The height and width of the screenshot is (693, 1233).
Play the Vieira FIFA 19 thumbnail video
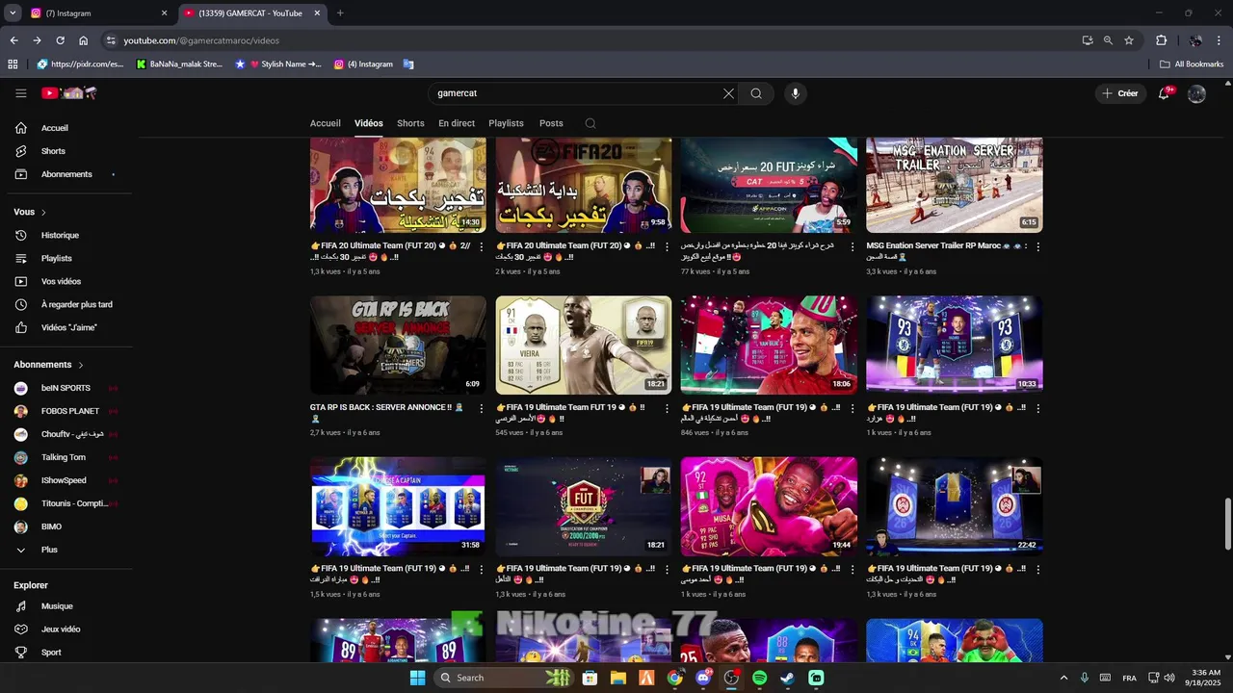pos(583,345)
